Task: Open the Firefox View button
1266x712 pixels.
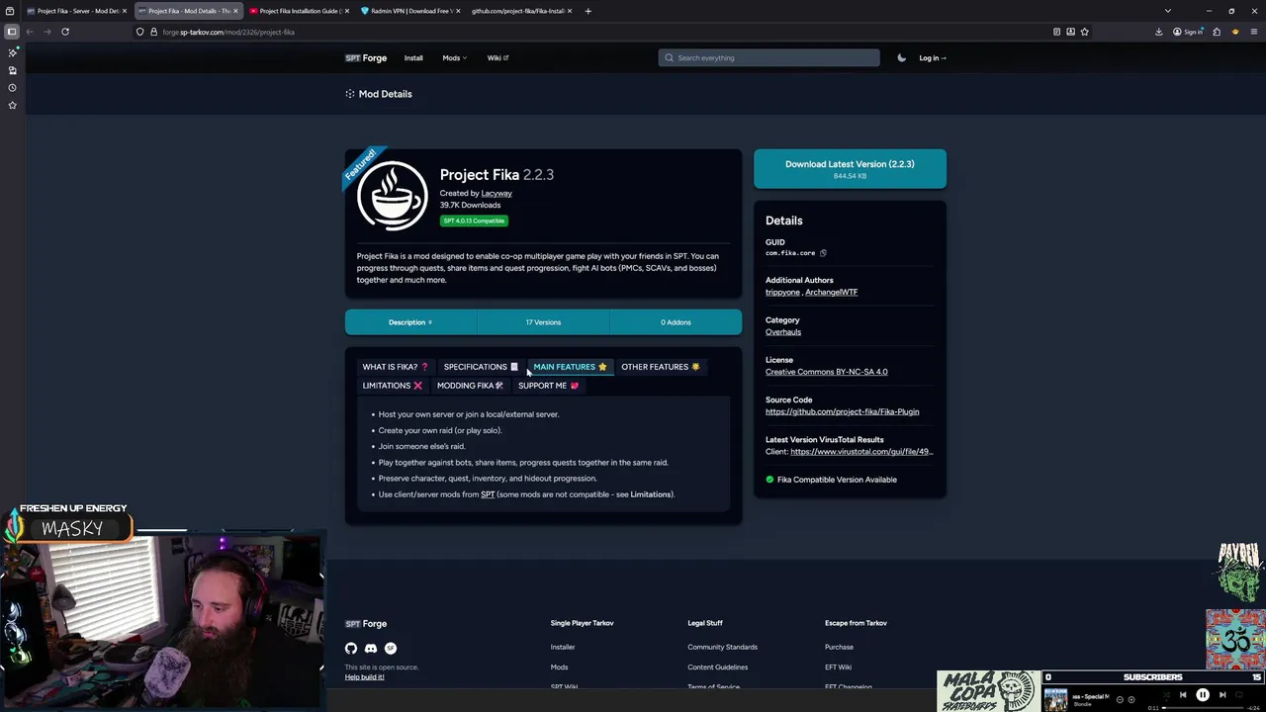Action: tap(10, 11)
